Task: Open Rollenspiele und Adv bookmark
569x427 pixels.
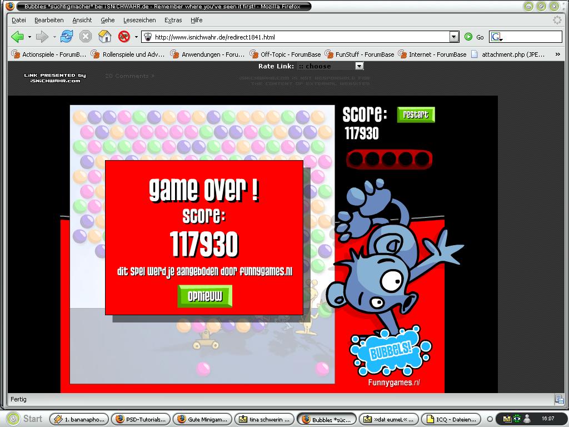Action: pos(128,54)
